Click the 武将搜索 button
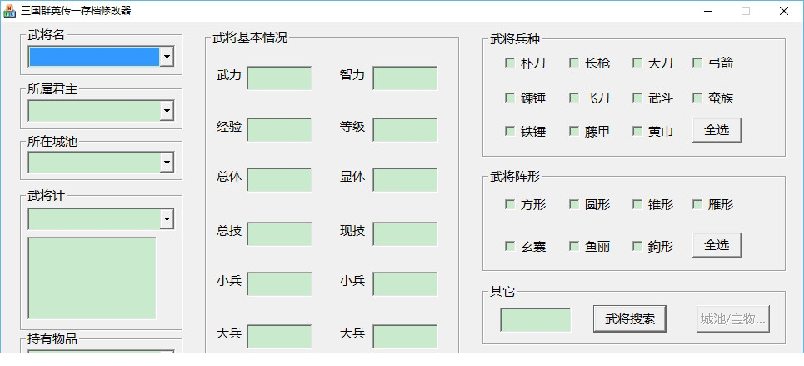The width and height of the screenshot is (804, 366). [630, 318]
